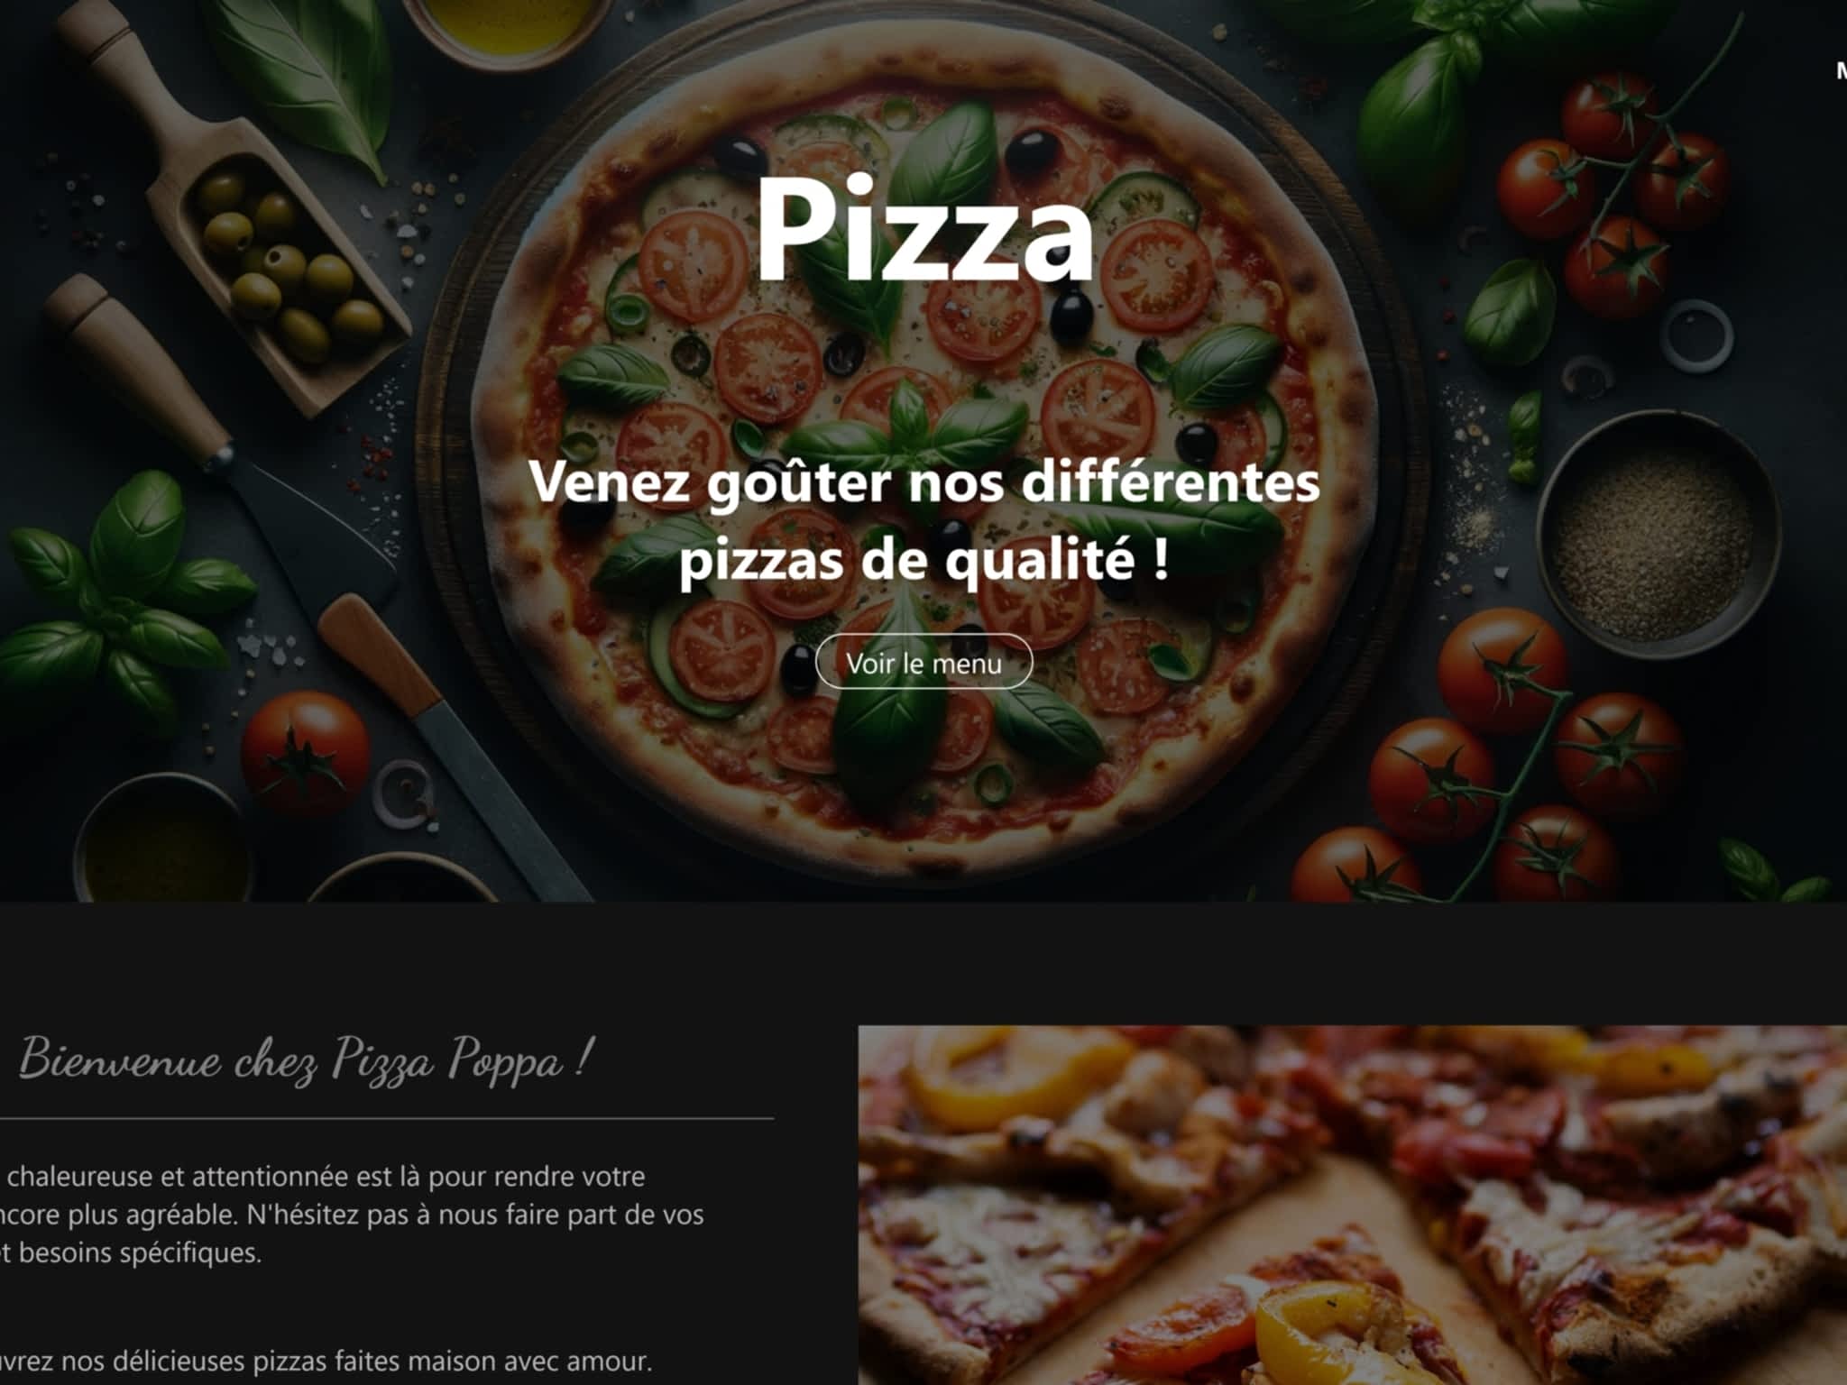
Task: Click the délicieuses pizzas faites maison sentence
Action: point(325,1360)
